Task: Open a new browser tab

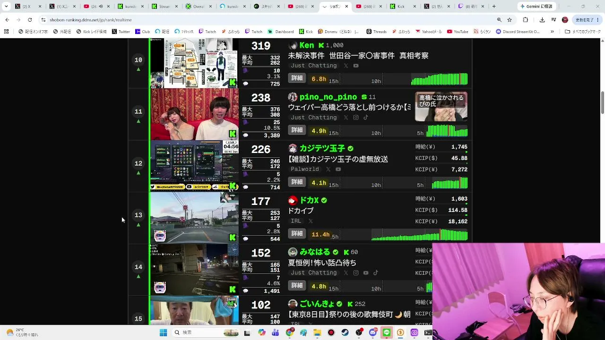Action: (x=494, y=7)
